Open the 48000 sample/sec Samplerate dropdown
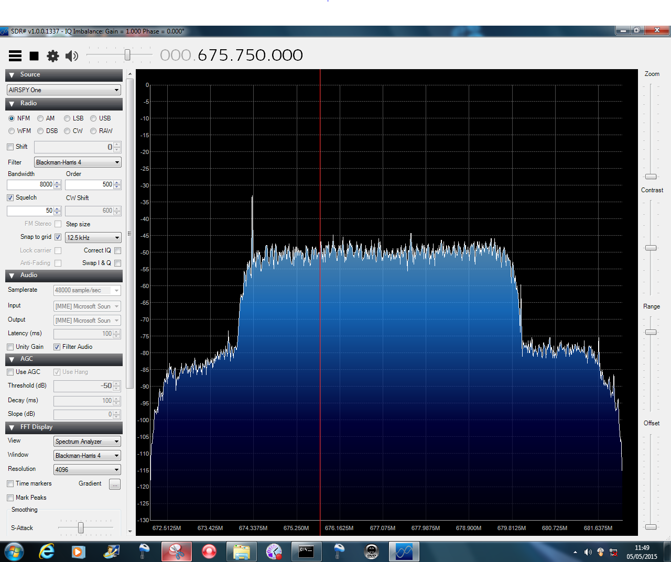Image resolution: width=671 pixels, height=562 pixels. point(87,290)
